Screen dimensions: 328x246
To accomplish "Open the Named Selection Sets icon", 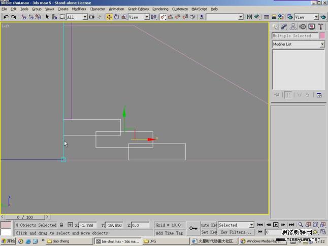I will tap(202, 17).
